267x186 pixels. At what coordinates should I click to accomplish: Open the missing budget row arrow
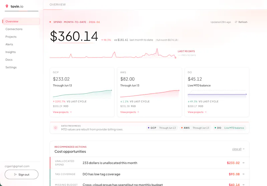243,184
